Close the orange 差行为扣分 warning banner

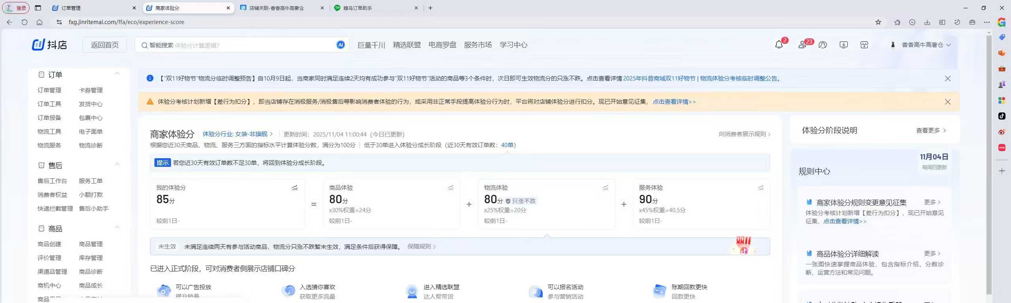pyautogui.click(x=947, y=102)
